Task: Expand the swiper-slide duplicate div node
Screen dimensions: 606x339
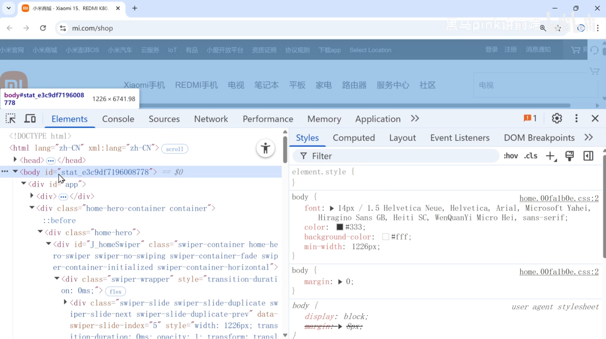Action: tap(65, 302)
